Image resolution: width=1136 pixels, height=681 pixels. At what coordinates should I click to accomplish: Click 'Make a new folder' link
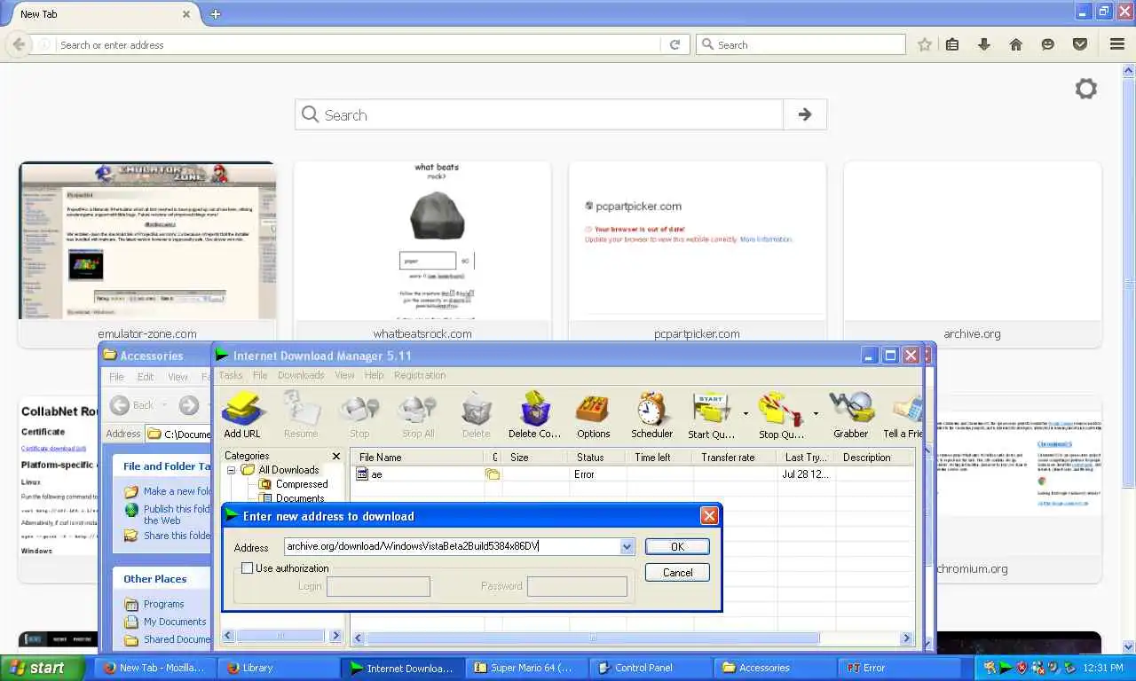point(177,491)
